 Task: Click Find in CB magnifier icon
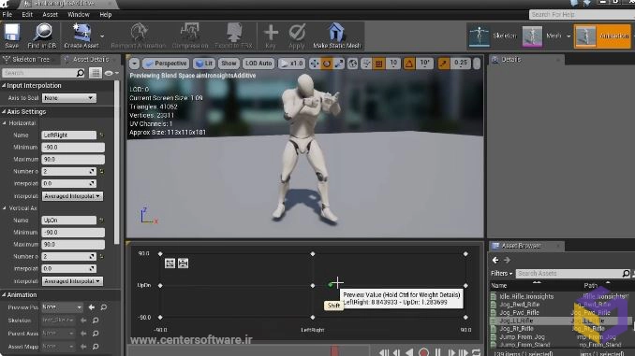(x=42, y=33)
